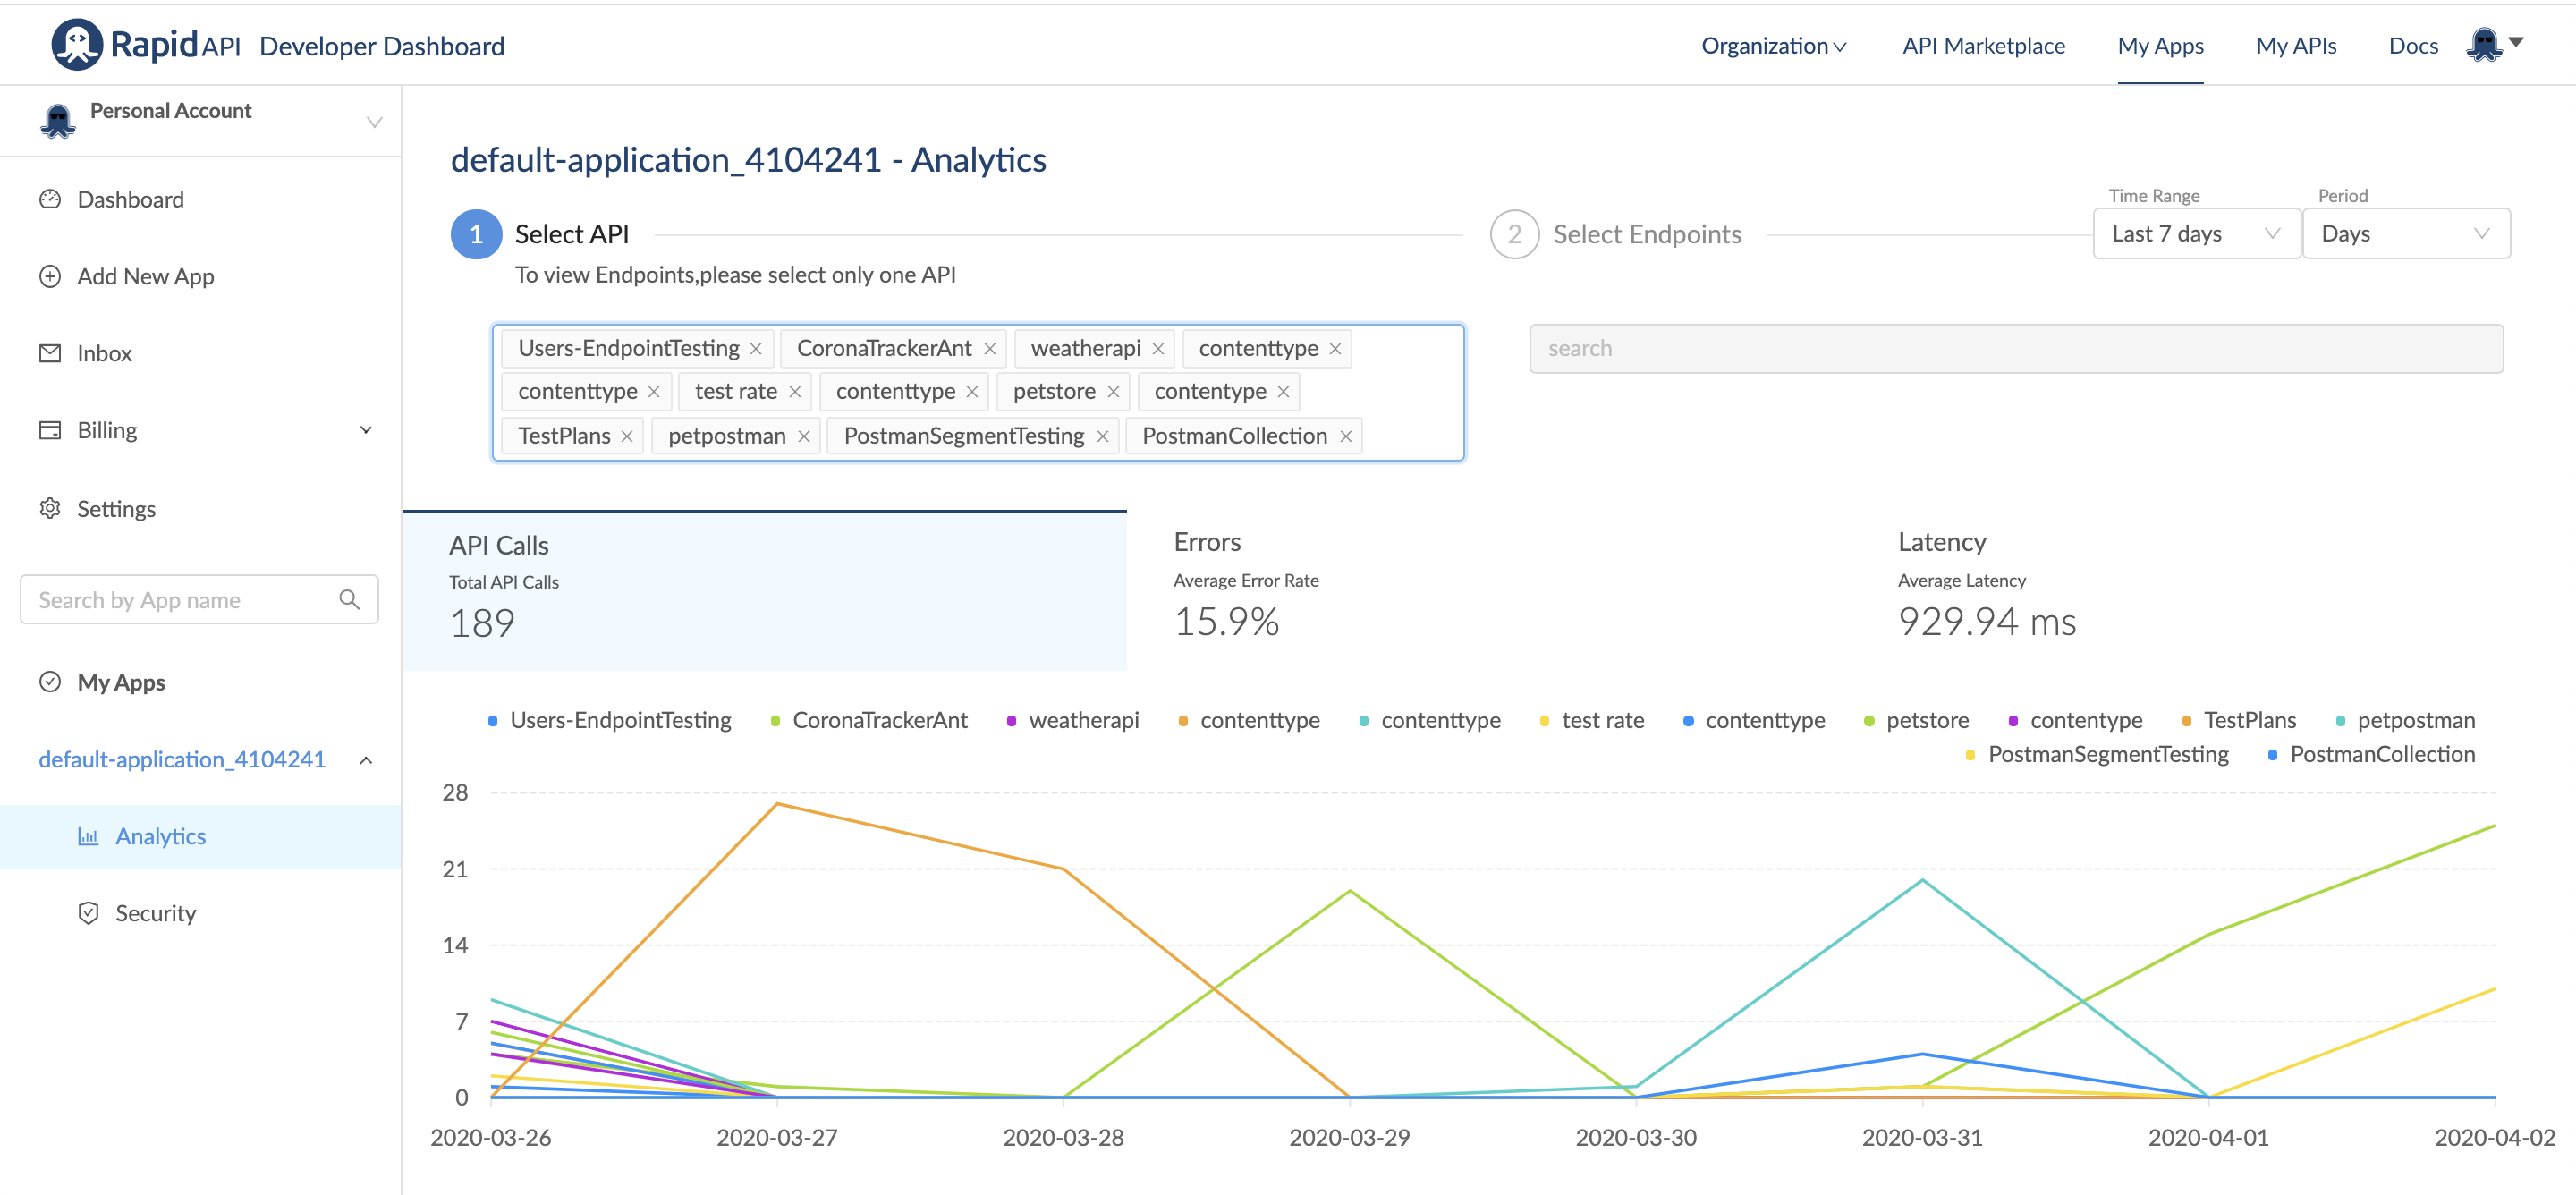Image resolution: width=2576 pixels, height=1195 pixels.
Task: Remove the petstore tag from selected APIs
Action: tap(1113, 392)
